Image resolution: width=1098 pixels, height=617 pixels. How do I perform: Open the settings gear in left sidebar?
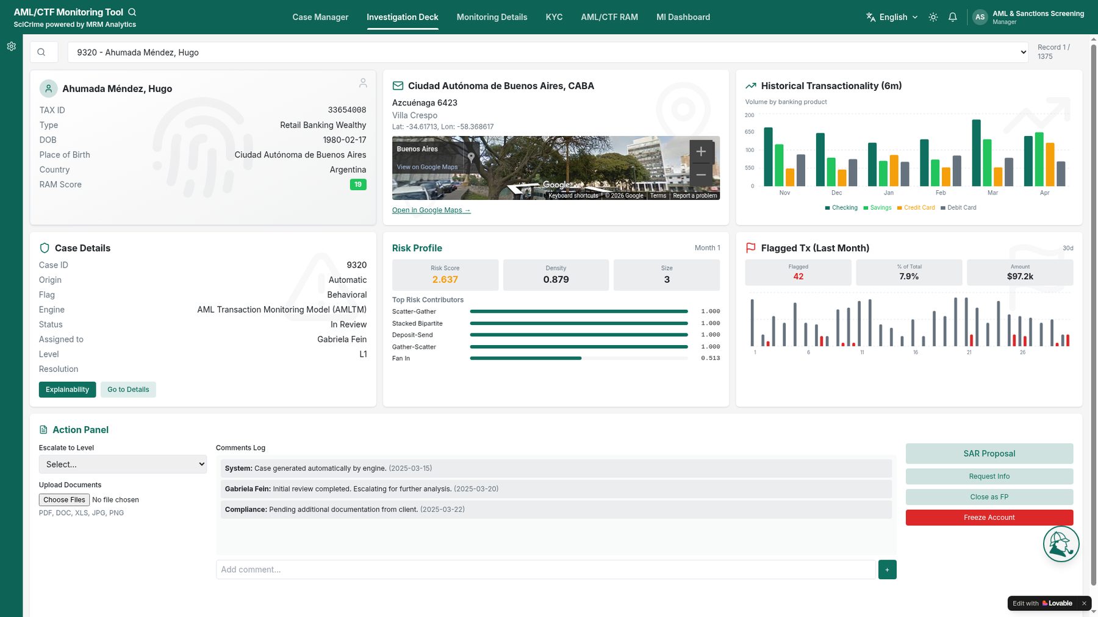point(11,46)
